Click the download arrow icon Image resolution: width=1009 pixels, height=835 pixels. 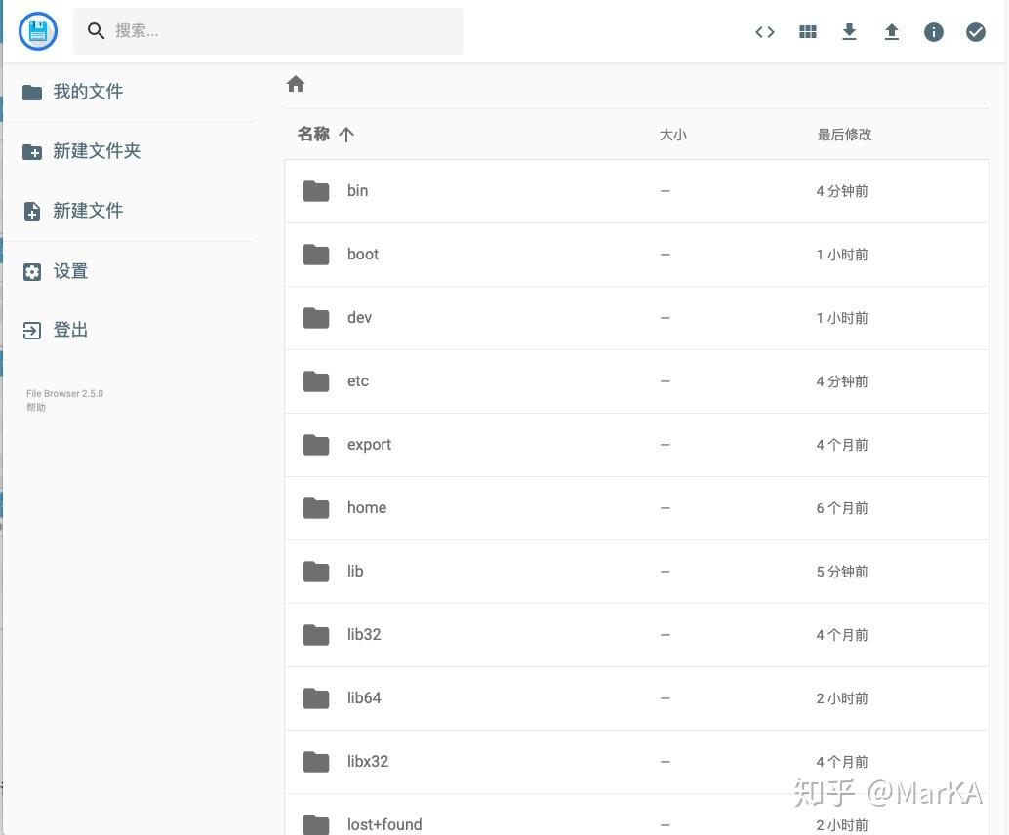[849, 31]
